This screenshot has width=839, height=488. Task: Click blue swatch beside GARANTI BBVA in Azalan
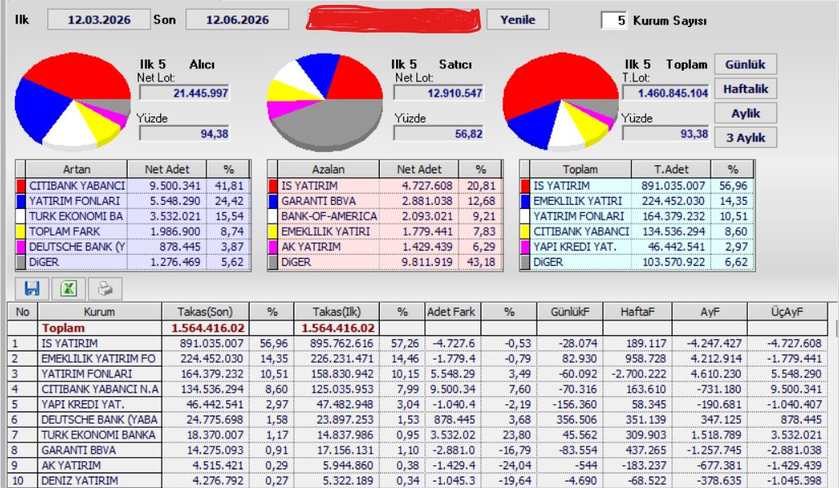coord(273,201)
